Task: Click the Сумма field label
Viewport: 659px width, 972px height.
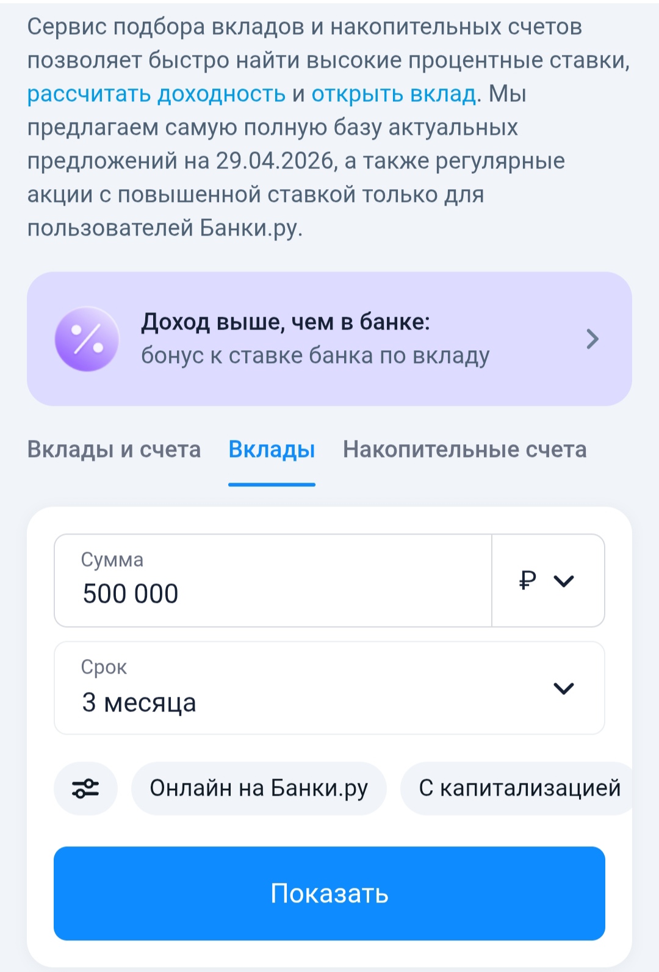Action: click(112, 560)
